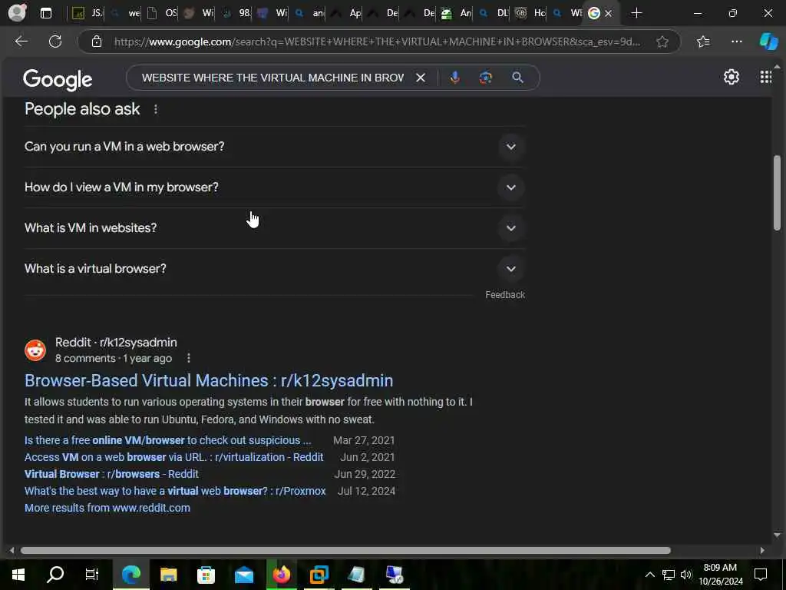View site information via the lock icon
The width and height of the screenshot is (786, 590).
[x=97, y=41]
